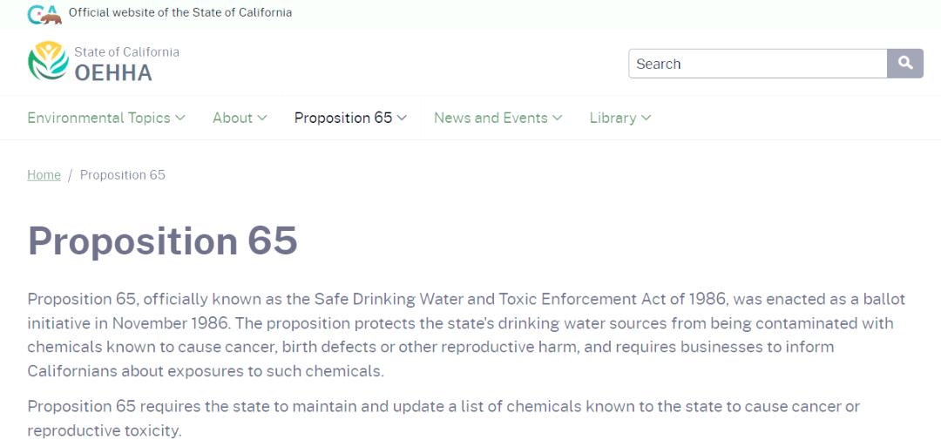The width and height of the screenshot is (941, 440).
Task: Expand the Proposition 65 nav chevron
Action: point(402,118)
